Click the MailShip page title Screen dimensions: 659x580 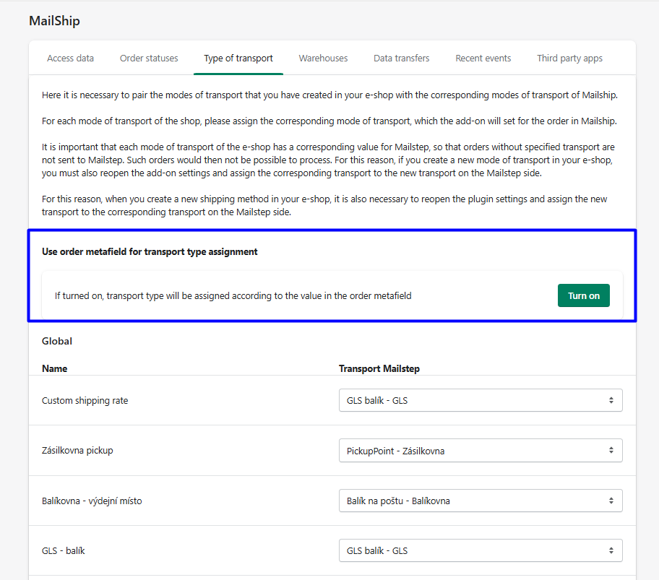[54, 21]
